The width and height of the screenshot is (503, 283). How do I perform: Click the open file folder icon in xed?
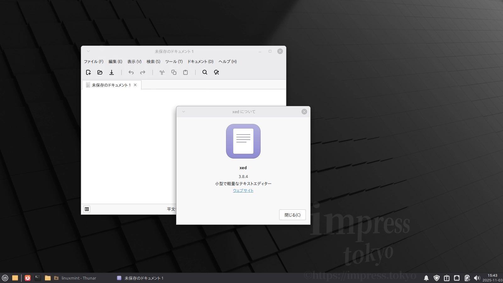coord(100,72)
